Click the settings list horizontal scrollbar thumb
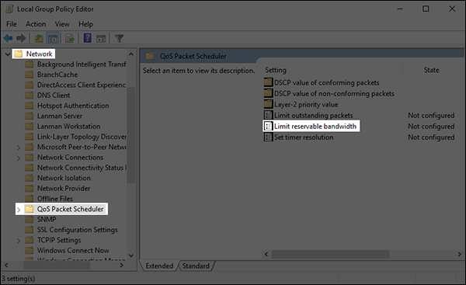 tap(331, 254)
